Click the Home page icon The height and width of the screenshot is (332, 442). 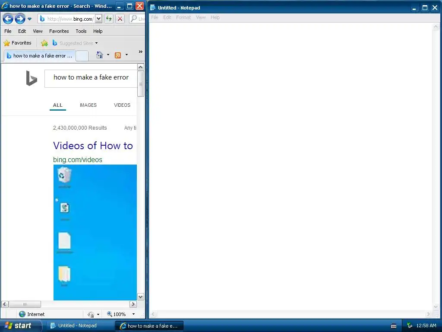coord(100,55)
